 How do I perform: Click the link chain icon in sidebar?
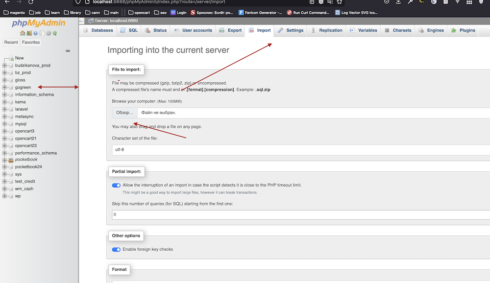point(68,50)
